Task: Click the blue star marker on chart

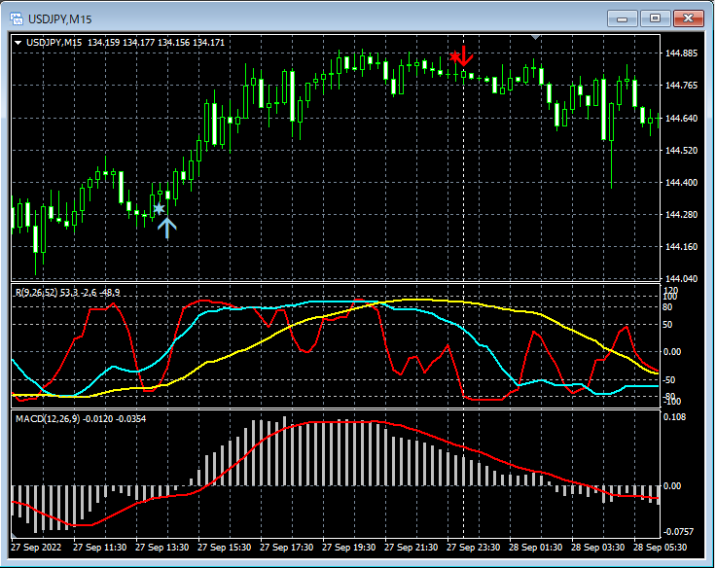Action: [159, 208]
